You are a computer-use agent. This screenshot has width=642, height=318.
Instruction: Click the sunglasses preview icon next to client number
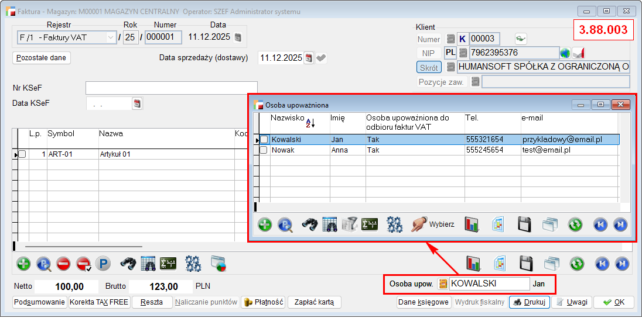point(521,39)
